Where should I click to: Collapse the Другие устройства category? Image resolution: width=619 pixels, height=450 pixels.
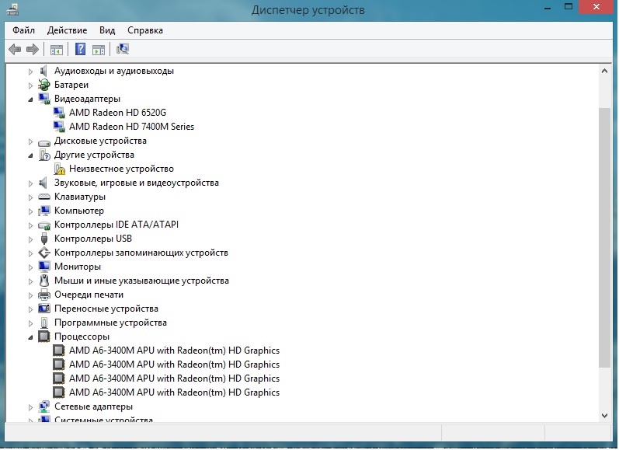click(x=31, y=155)
